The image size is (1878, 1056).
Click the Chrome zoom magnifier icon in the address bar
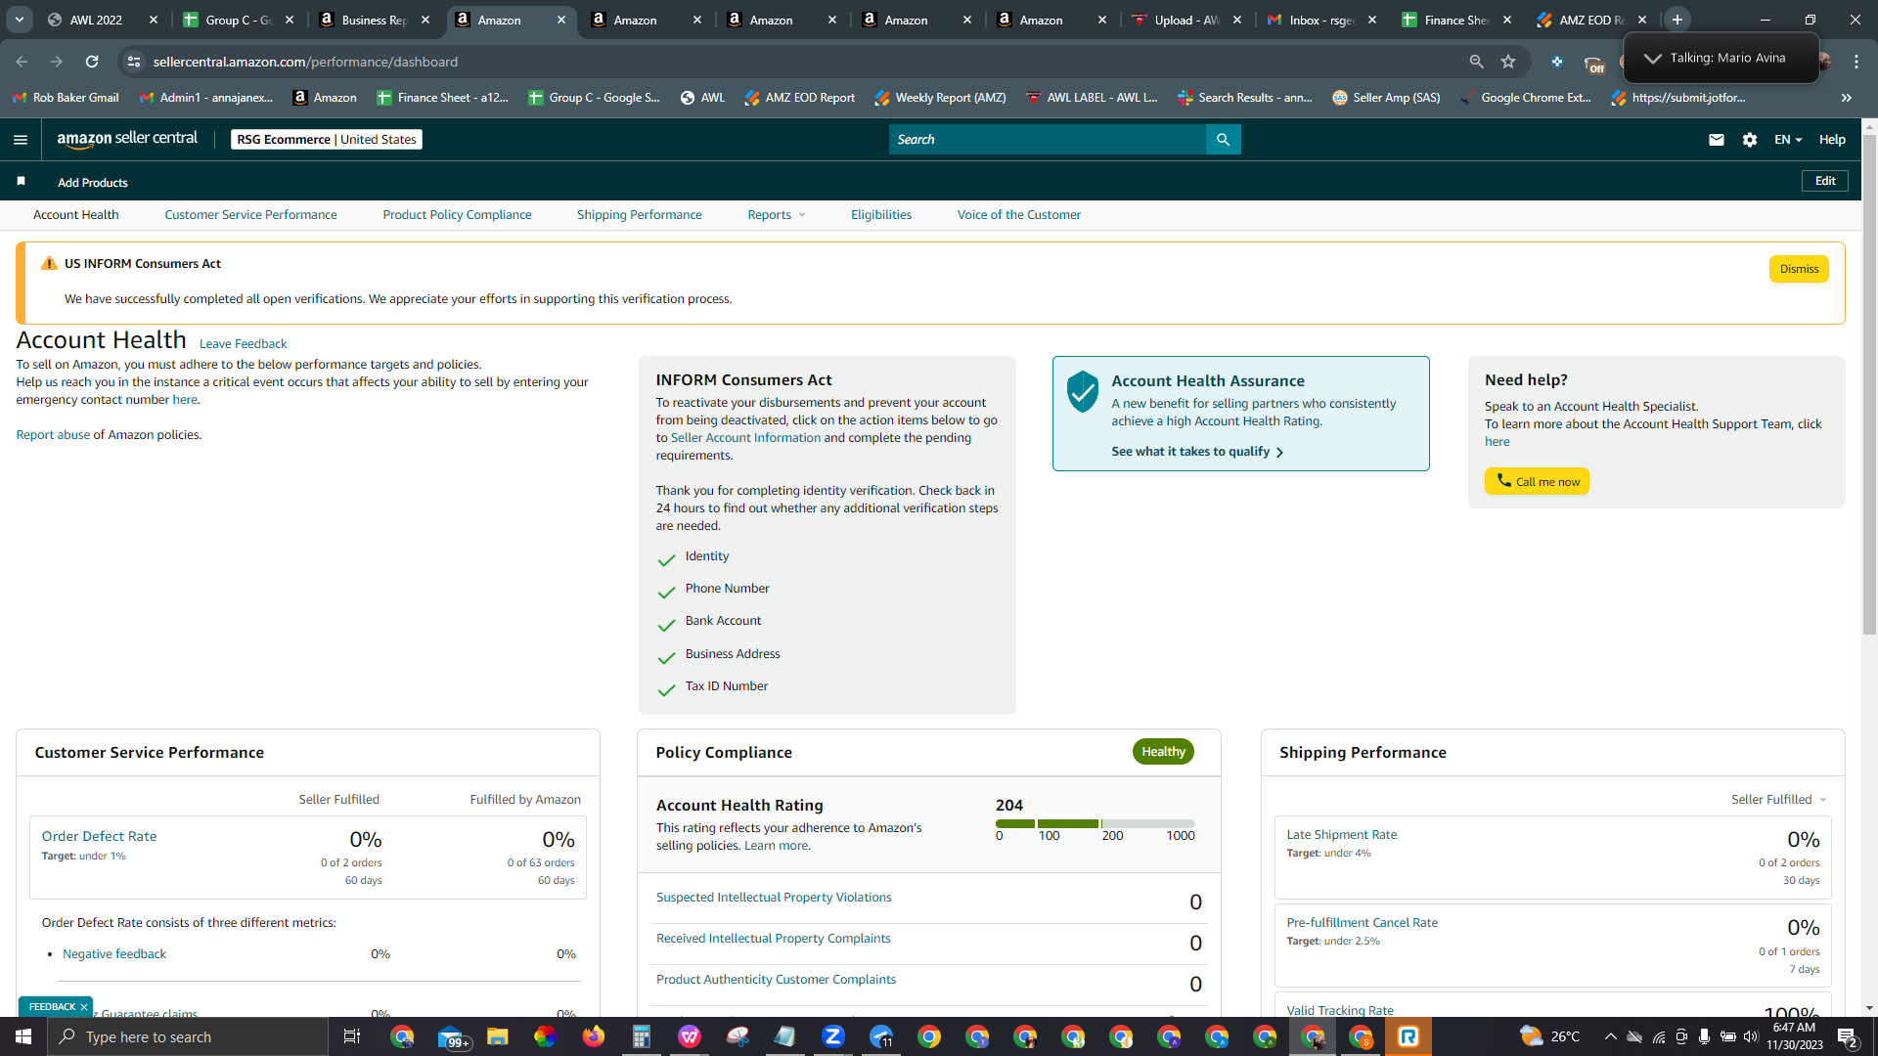pyautogui.click(x=1476, y=62)
